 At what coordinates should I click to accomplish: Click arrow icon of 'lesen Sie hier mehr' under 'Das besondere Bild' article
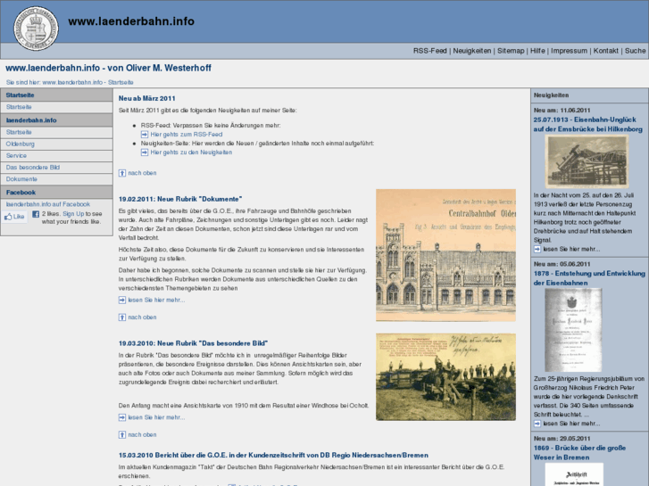click(x=122, y=417)
